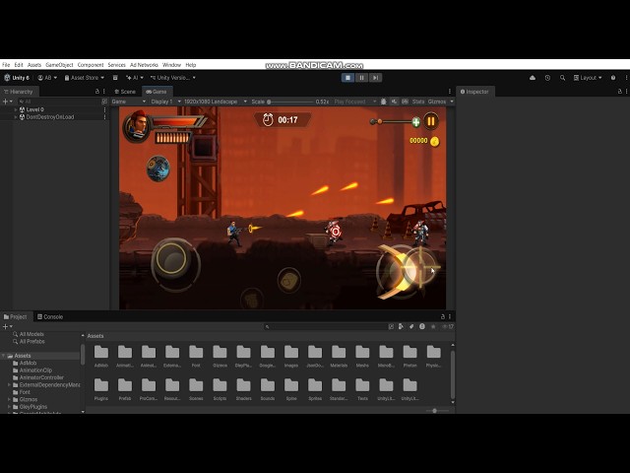Click the Step frame button
The width and height of the screenshot is (630, 473).
pos(375,78)
